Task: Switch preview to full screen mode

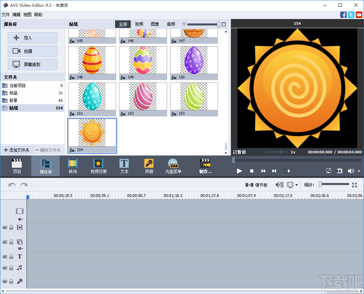Action: click(x=329, y=171)
